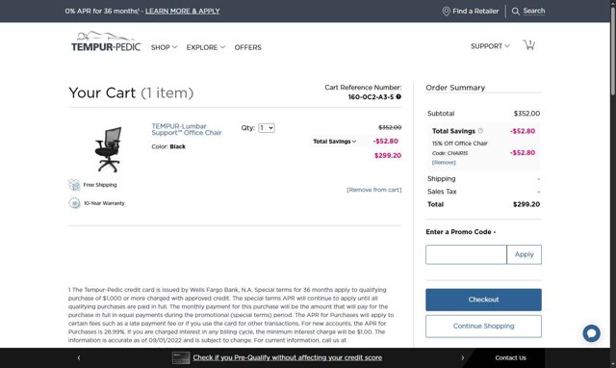Click the promo code input field
This screenshot has width=616, height=368.
pyautogui.click(x=466, y=254)
